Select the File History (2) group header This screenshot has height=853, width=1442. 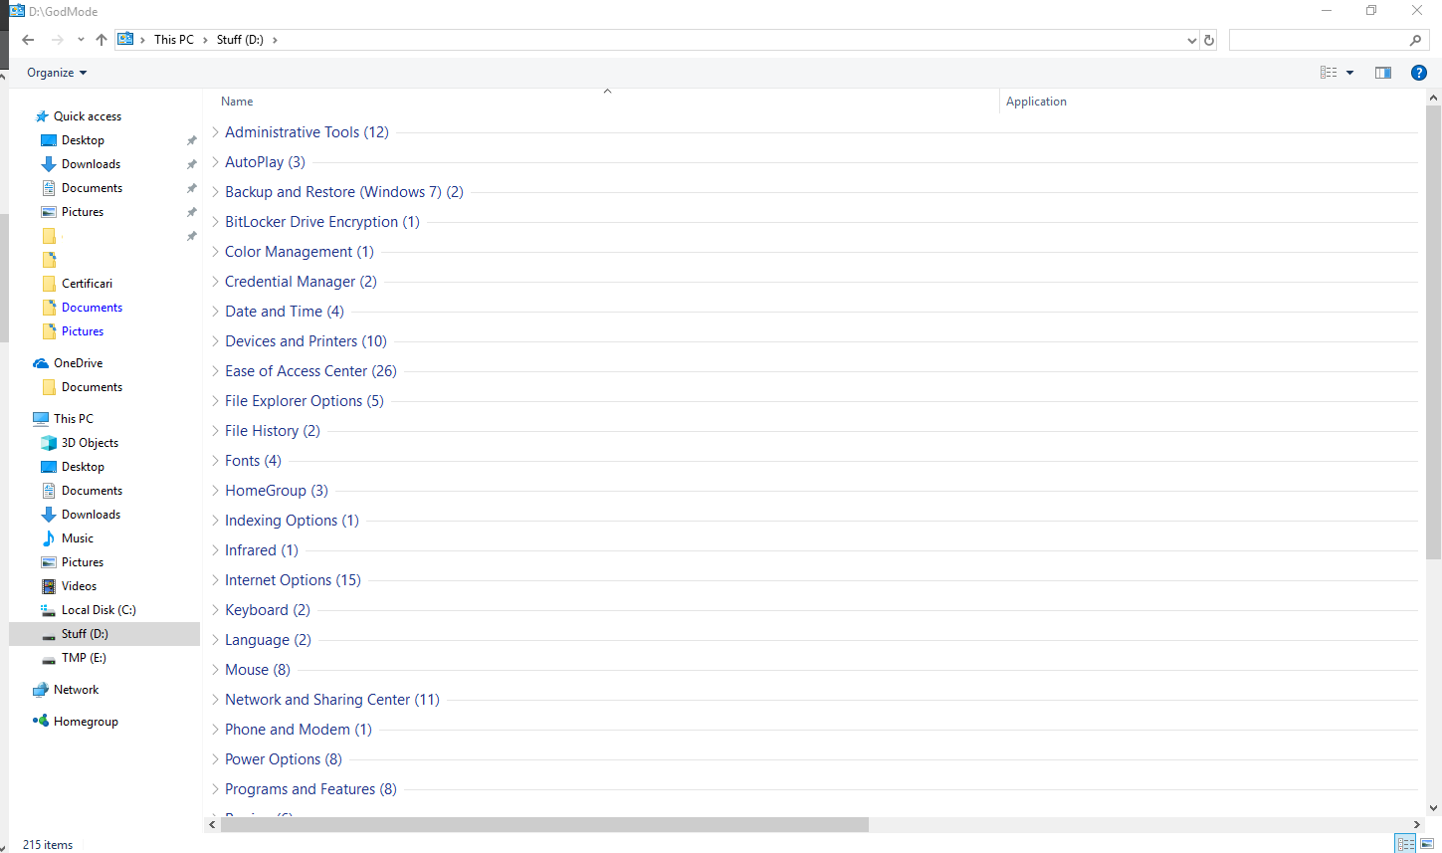point(273,431)
